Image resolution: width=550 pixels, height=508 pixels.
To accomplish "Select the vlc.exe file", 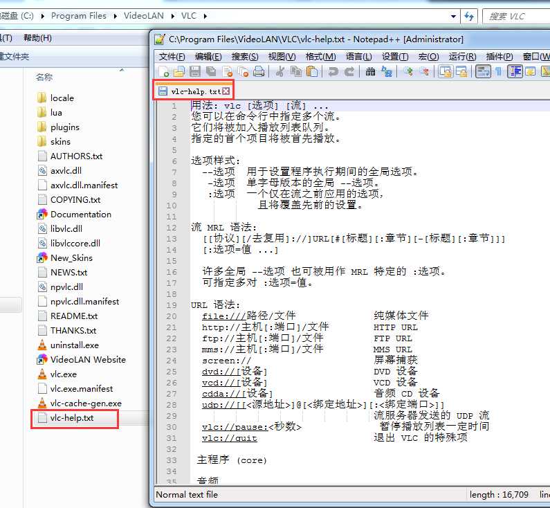I will point(57,374).
